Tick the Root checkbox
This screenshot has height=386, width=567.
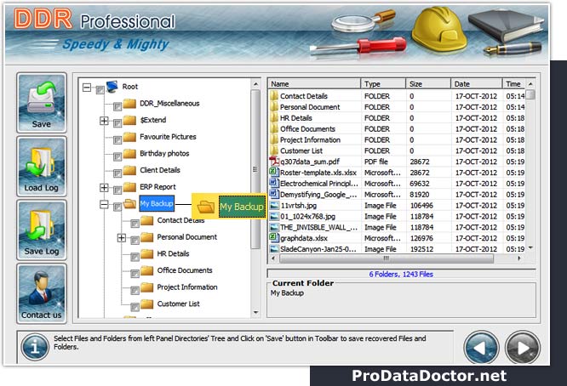[x=100, y=90]
